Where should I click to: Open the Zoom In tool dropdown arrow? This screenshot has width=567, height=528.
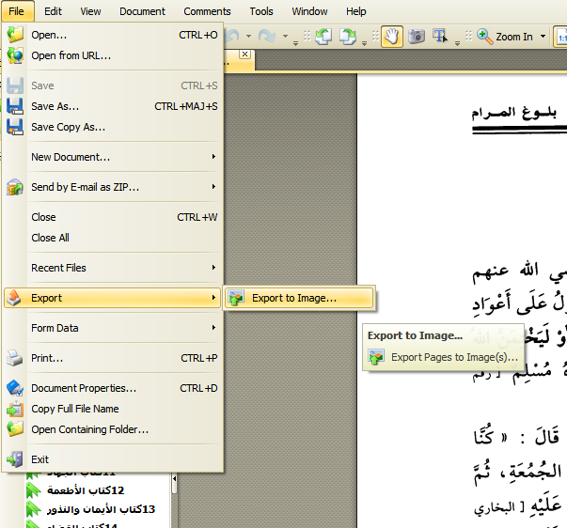click(541, 38)
